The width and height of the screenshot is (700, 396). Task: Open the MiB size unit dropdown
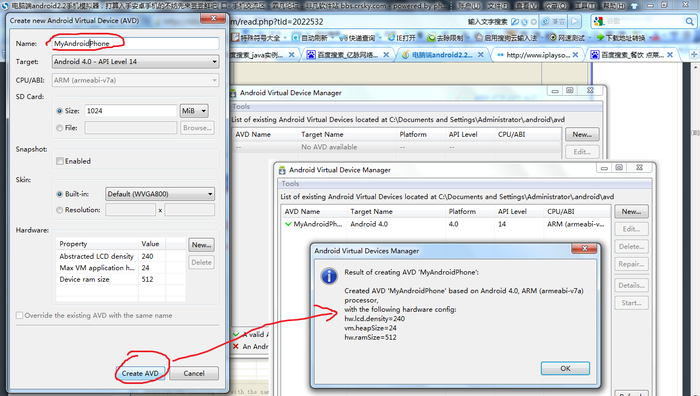pos(194,111)
